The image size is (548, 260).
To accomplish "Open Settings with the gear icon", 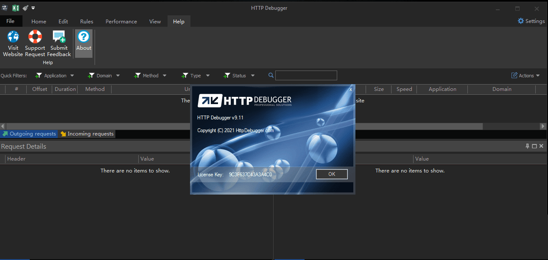I will (531, 21).
